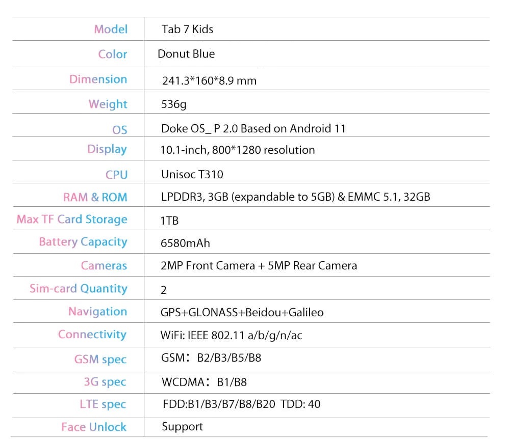Click the 6580mAh battery value
Viewport: 510px width, 439px height.
click(x=185, y=243)
